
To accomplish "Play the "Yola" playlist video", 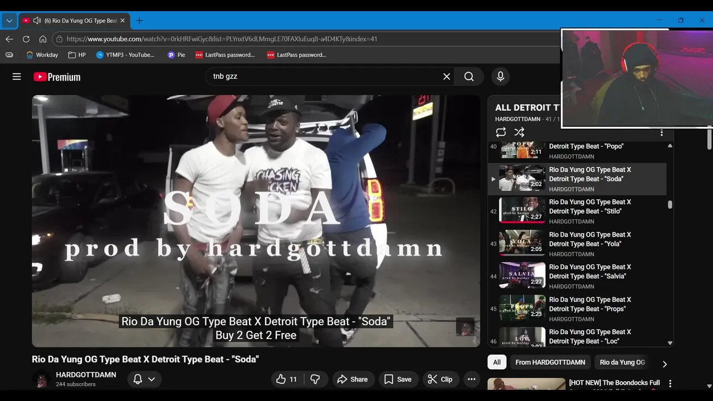I will point(577,244).
